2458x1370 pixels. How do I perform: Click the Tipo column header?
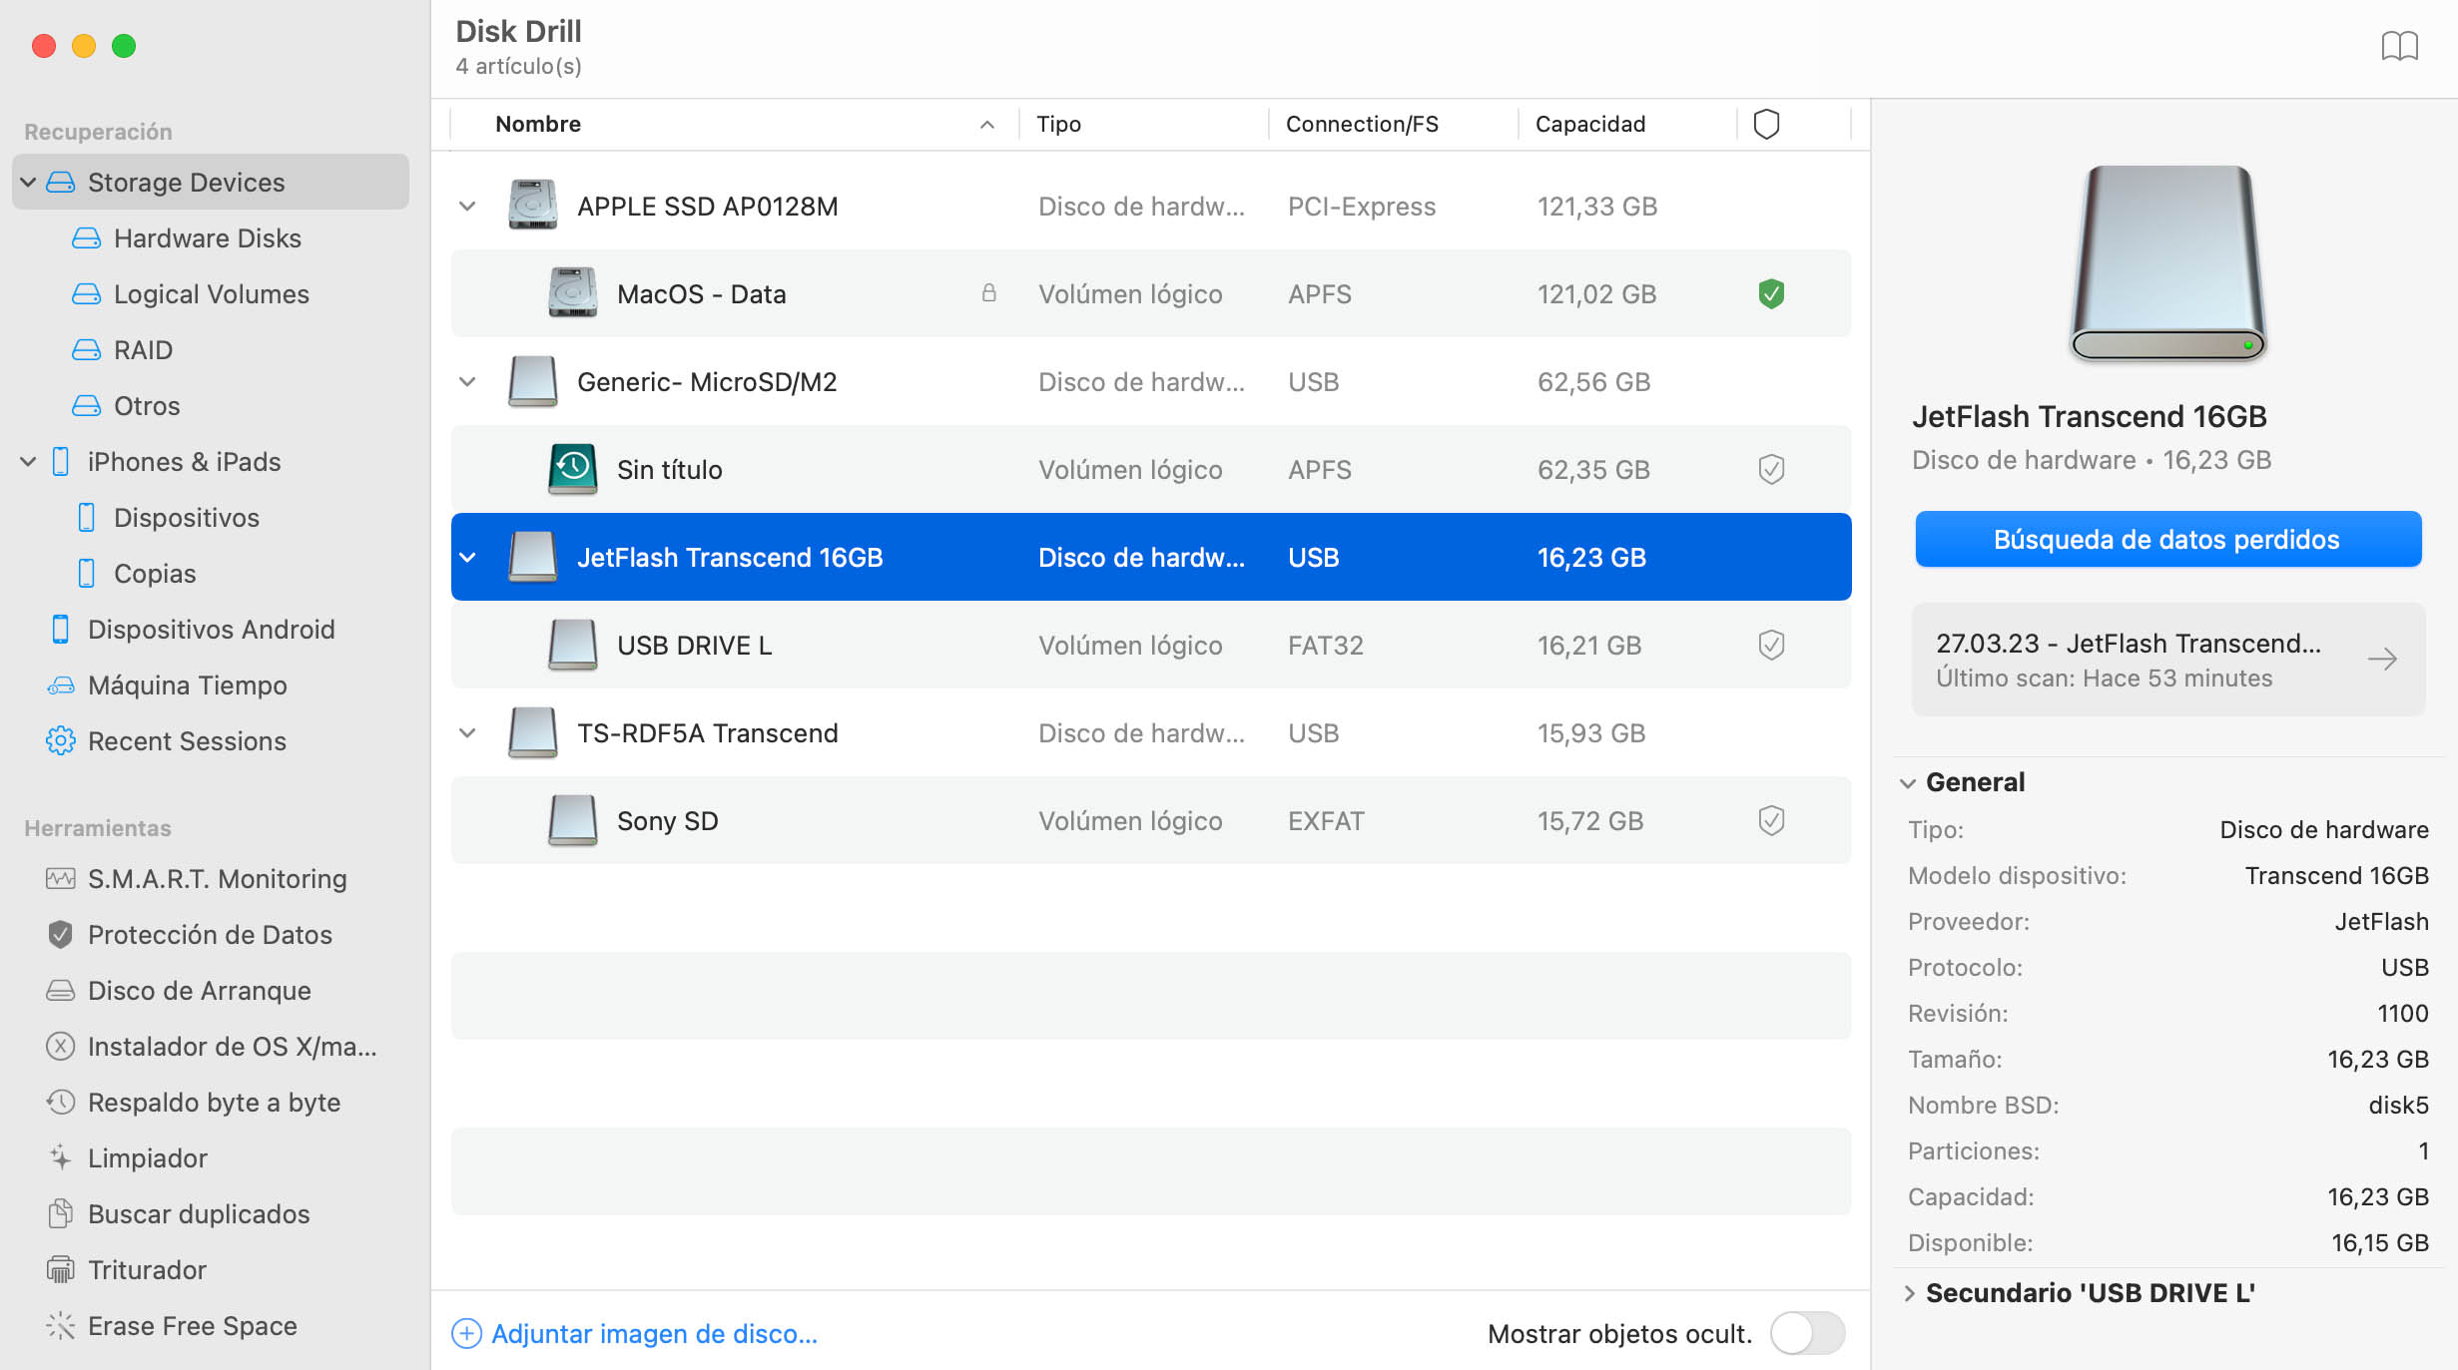[x=1058, y=124]
